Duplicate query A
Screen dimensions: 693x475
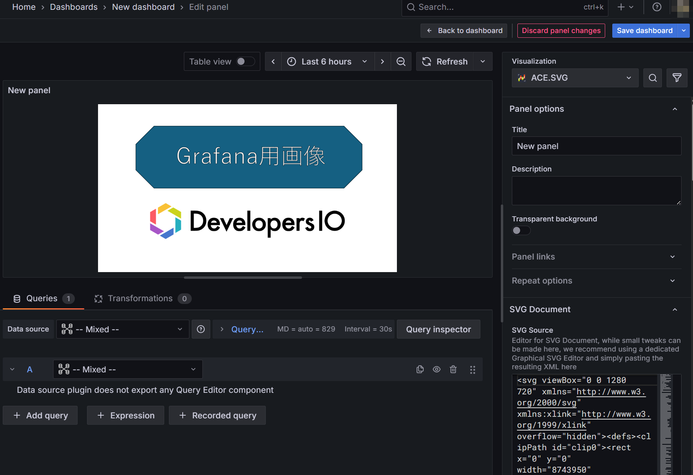pos(420,369)
